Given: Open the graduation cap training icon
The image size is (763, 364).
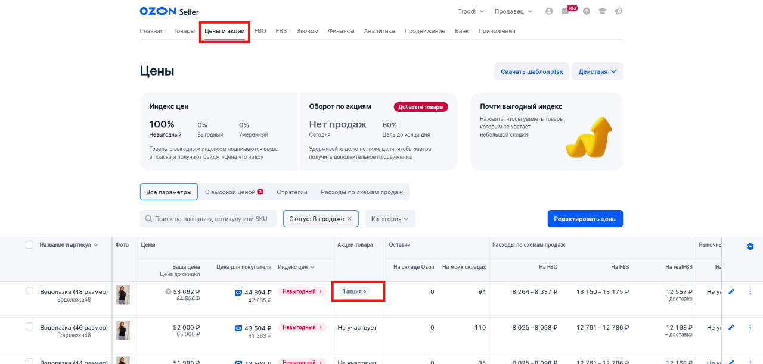Looking at the screenshot, I should [x=603, y=11].
